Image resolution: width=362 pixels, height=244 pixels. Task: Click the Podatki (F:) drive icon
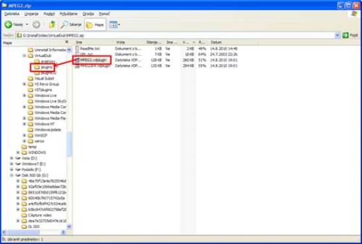(x=18, y=170)
